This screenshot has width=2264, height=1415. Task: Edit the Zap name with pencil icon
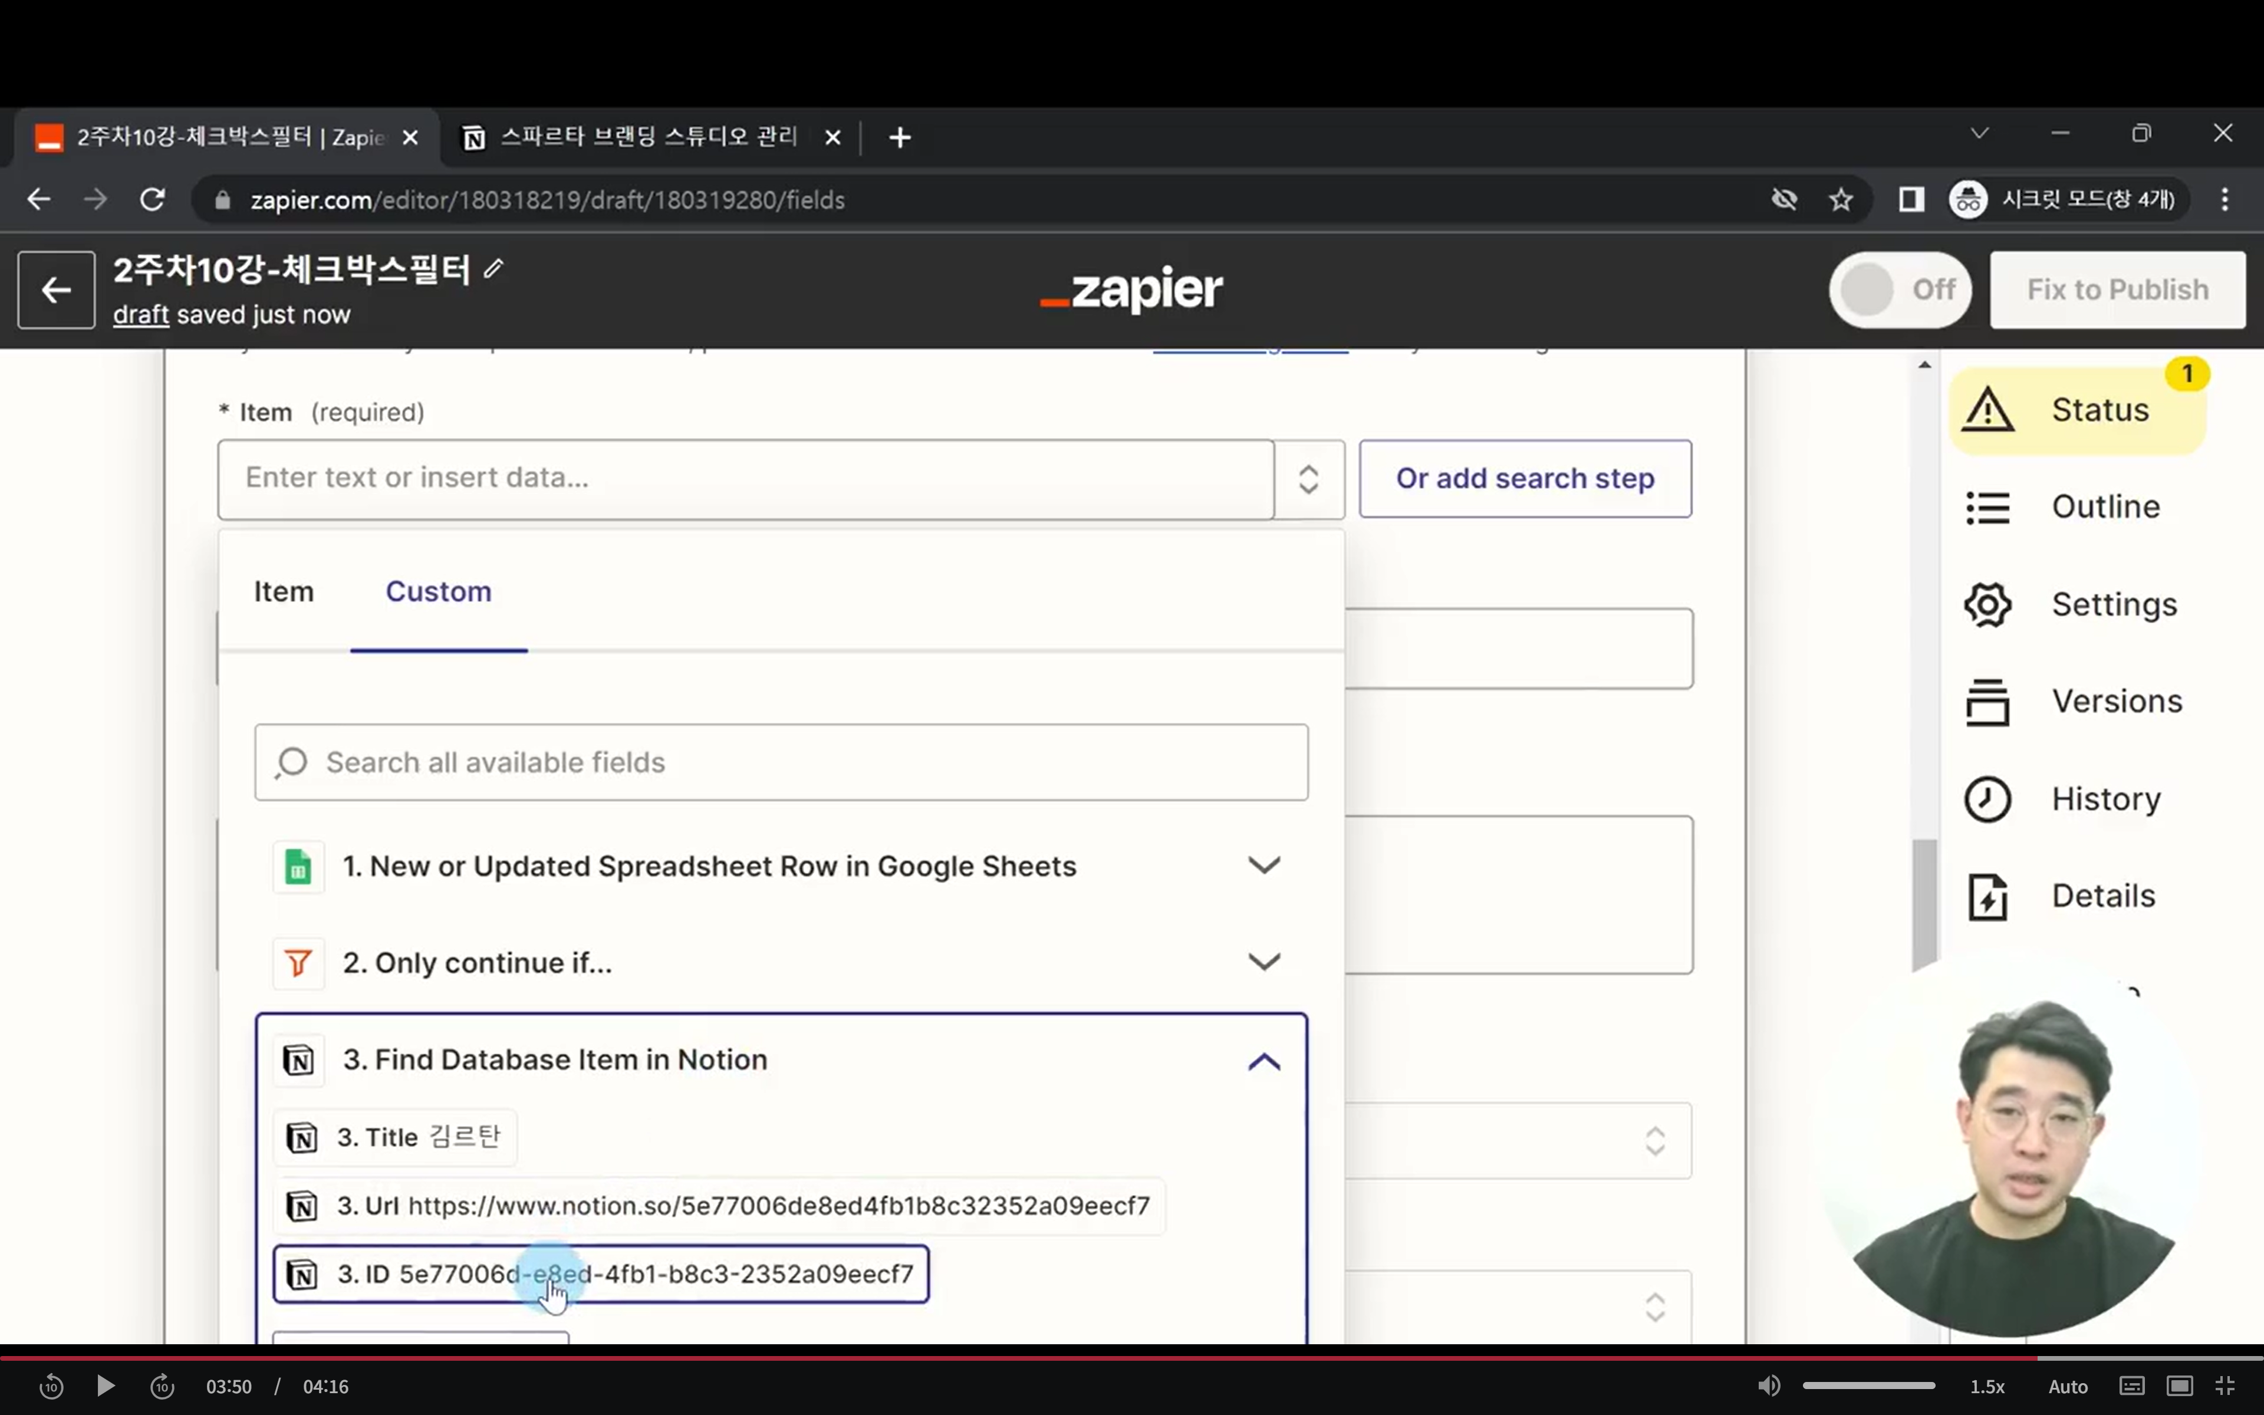tap(494, 269)
